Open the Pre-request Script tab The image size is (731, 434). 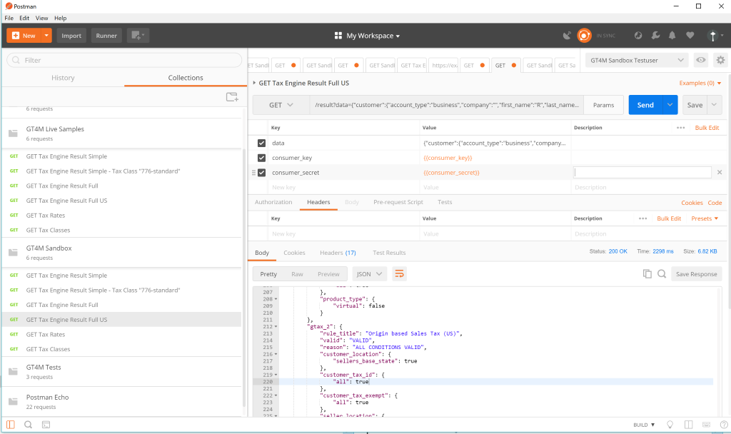coord(398,202)
